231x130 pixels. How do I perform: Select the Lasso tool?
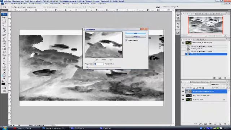tap(4, 23)
